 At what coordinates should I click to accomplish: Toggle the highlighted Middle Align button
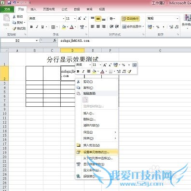point(98,19)
